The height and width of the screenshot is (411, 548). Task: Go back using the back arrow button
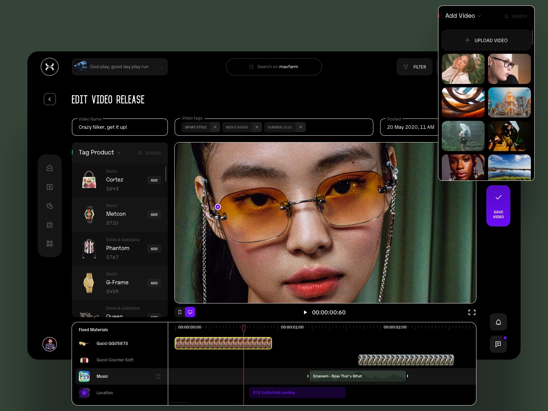click(50, 99)
